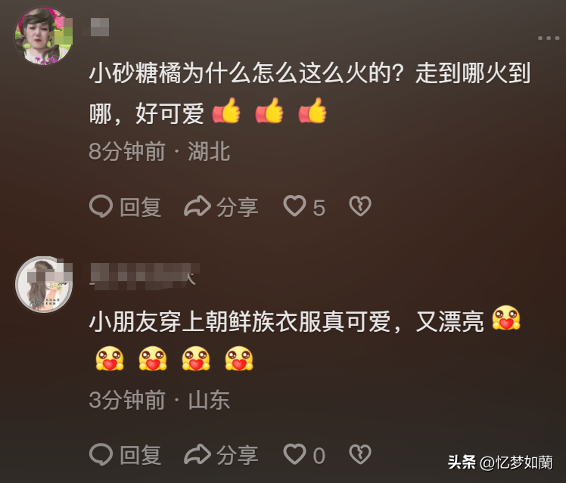
Task: Click the reply bubble icon under Hubei comment
Action: tap(101, 206)
